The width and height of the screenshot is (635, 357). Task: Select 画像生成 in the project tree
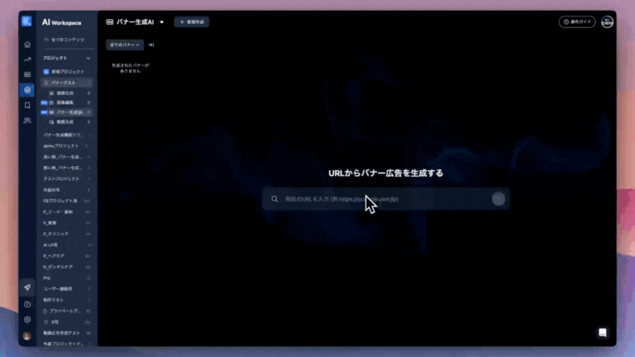click(x=65, y=93)
